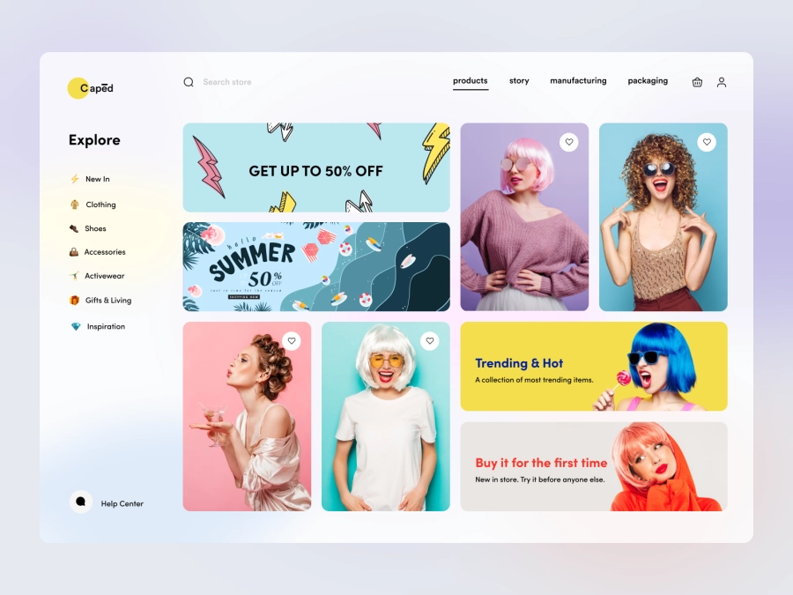Favorite the model holding a martini glass
Image resolution: width=793 pixels, height=595 pixels.
point(293,340)
